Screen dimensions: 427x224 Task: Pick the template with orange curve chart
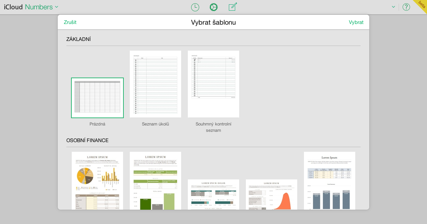pyautogui.click(x=272, y=195)
